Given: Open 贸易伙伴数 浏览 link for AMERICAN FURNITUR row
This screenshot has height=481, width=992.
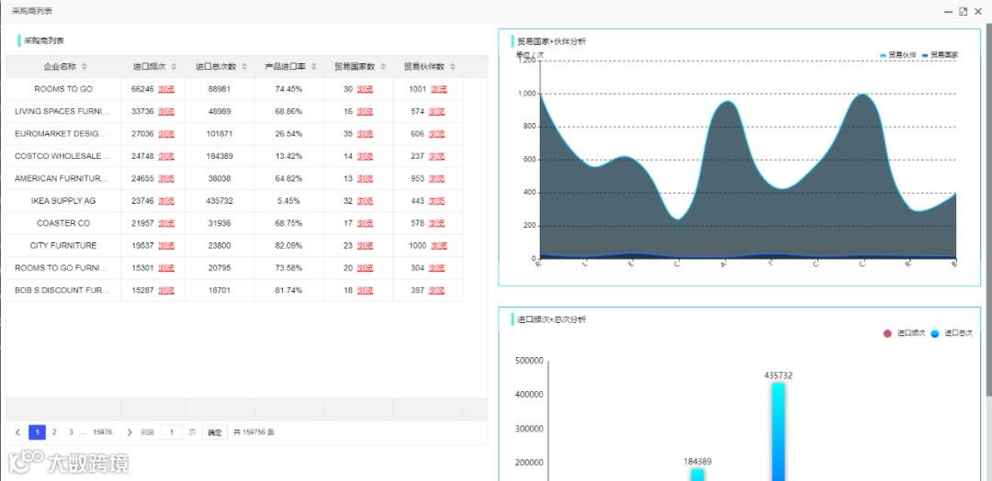Looking at the screenshot, I should click(x=436, y=178).
